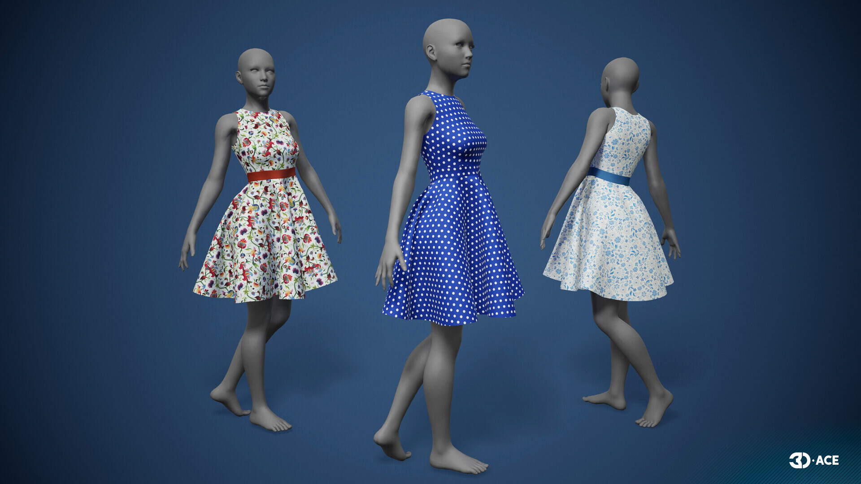The width and height of the screenshot is (861, 484).
Task: Pick the red waist ribbon on floral dress
Action: (x=271, y=175)
